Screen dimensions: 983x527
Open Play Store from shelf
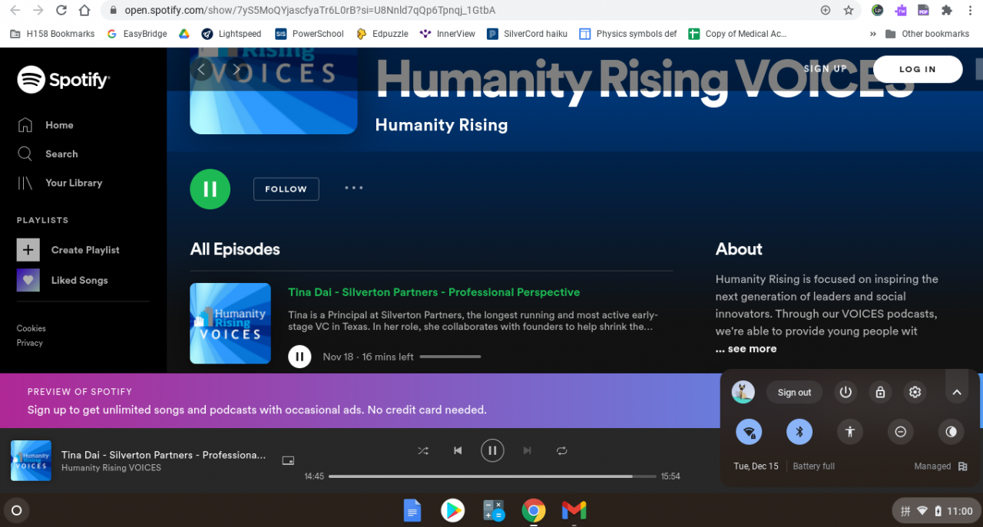pyautogui.click(x=452, y=510)
